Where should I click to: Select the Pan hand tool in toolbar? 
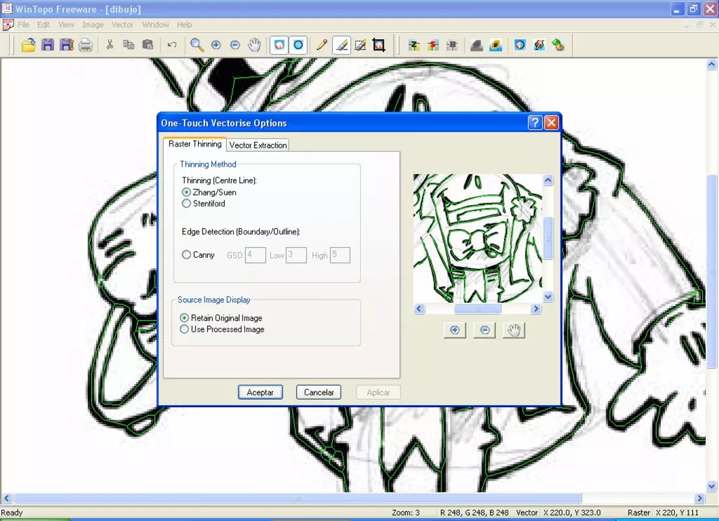pyautogui.click(x=254, y=45)
